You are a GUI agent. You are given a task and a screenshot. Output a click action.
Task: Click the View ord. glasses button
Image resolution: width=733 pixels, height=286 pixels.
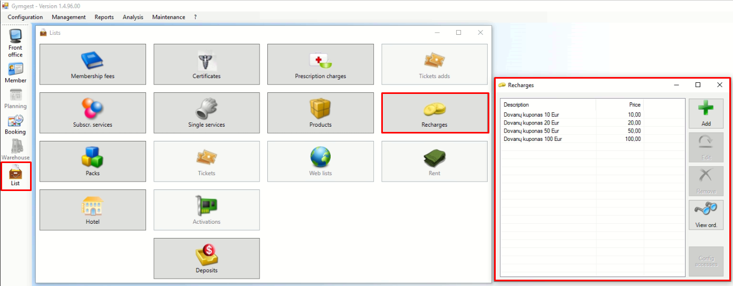pos(706,215)
